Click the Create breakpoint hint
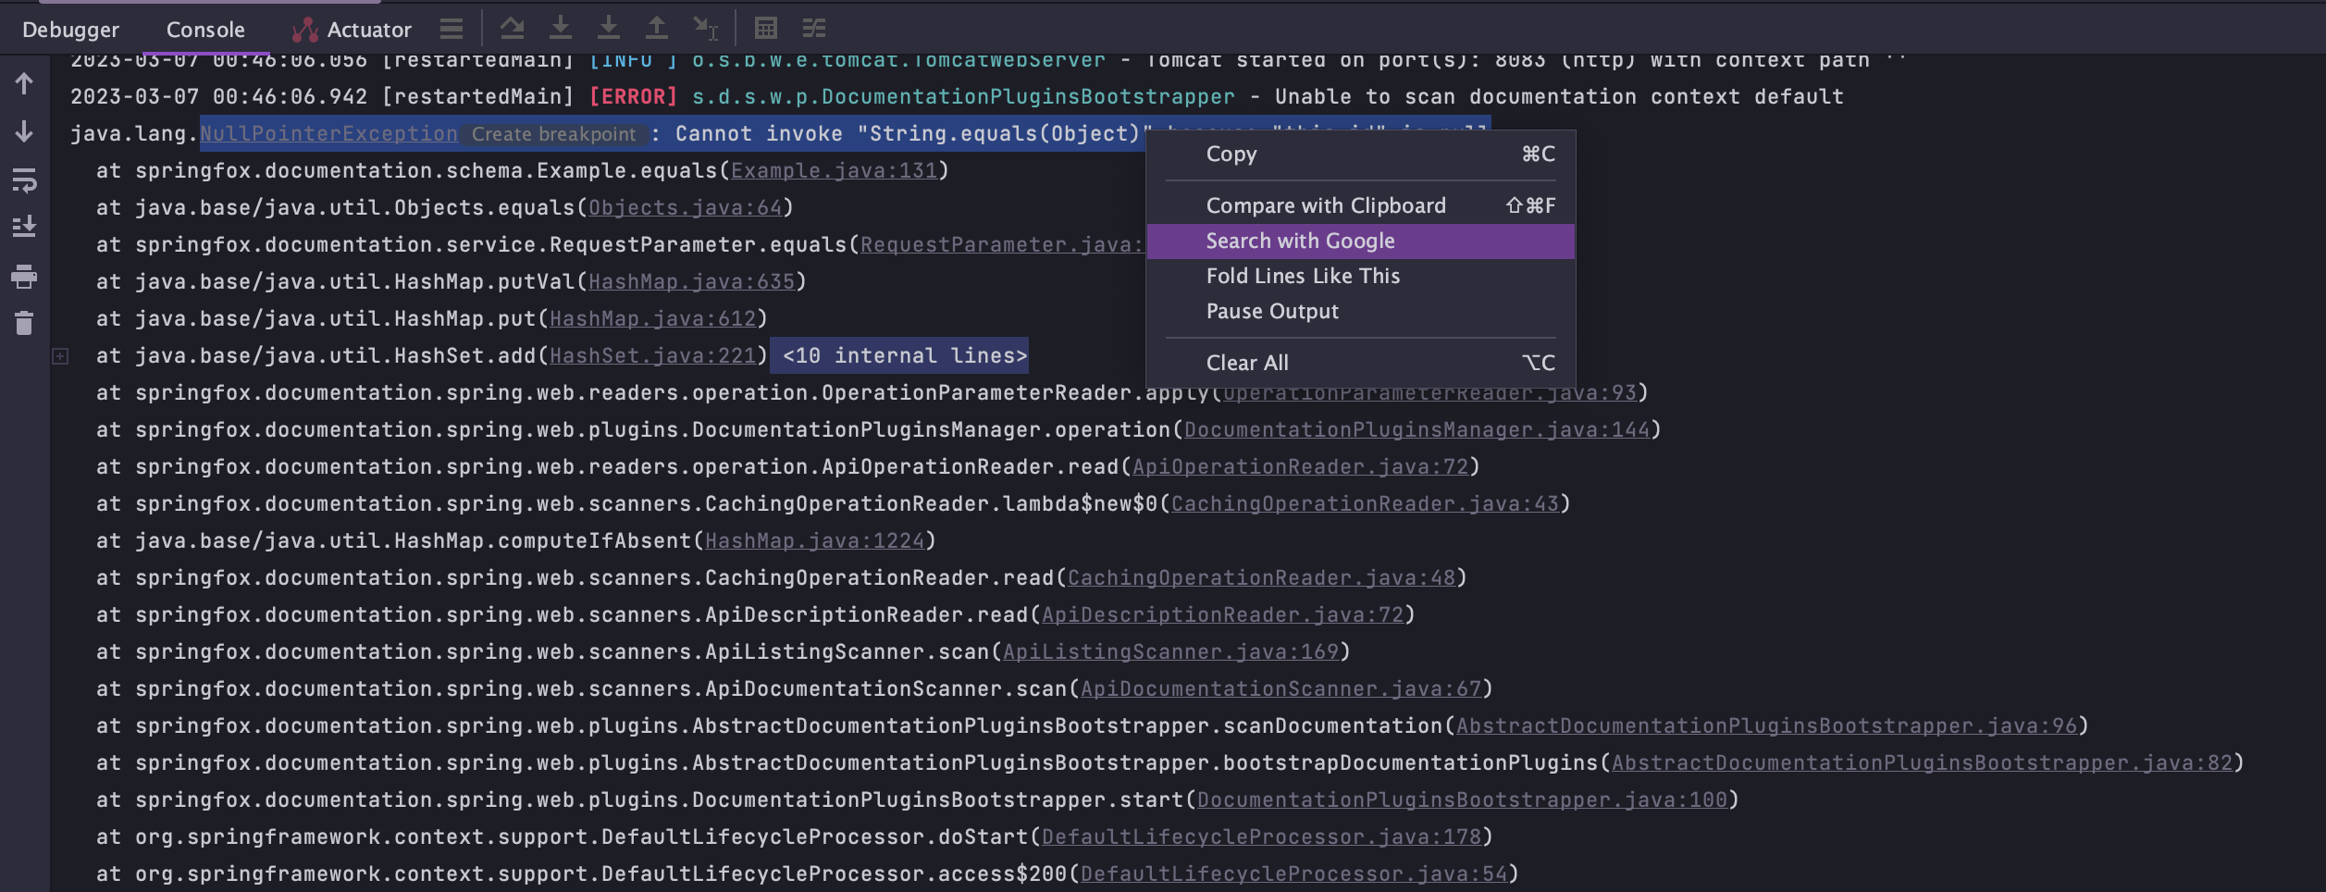2326x892 pixels. (x=553, y=134)
